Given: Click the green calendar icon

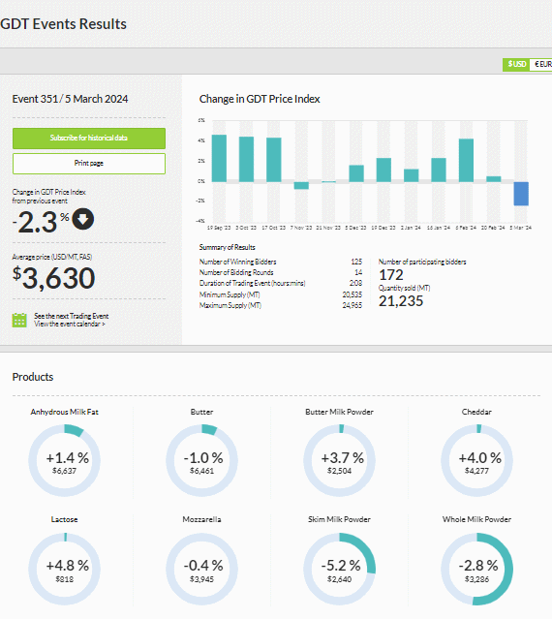Looking at the screenshot, I should (x=19, y=321).
